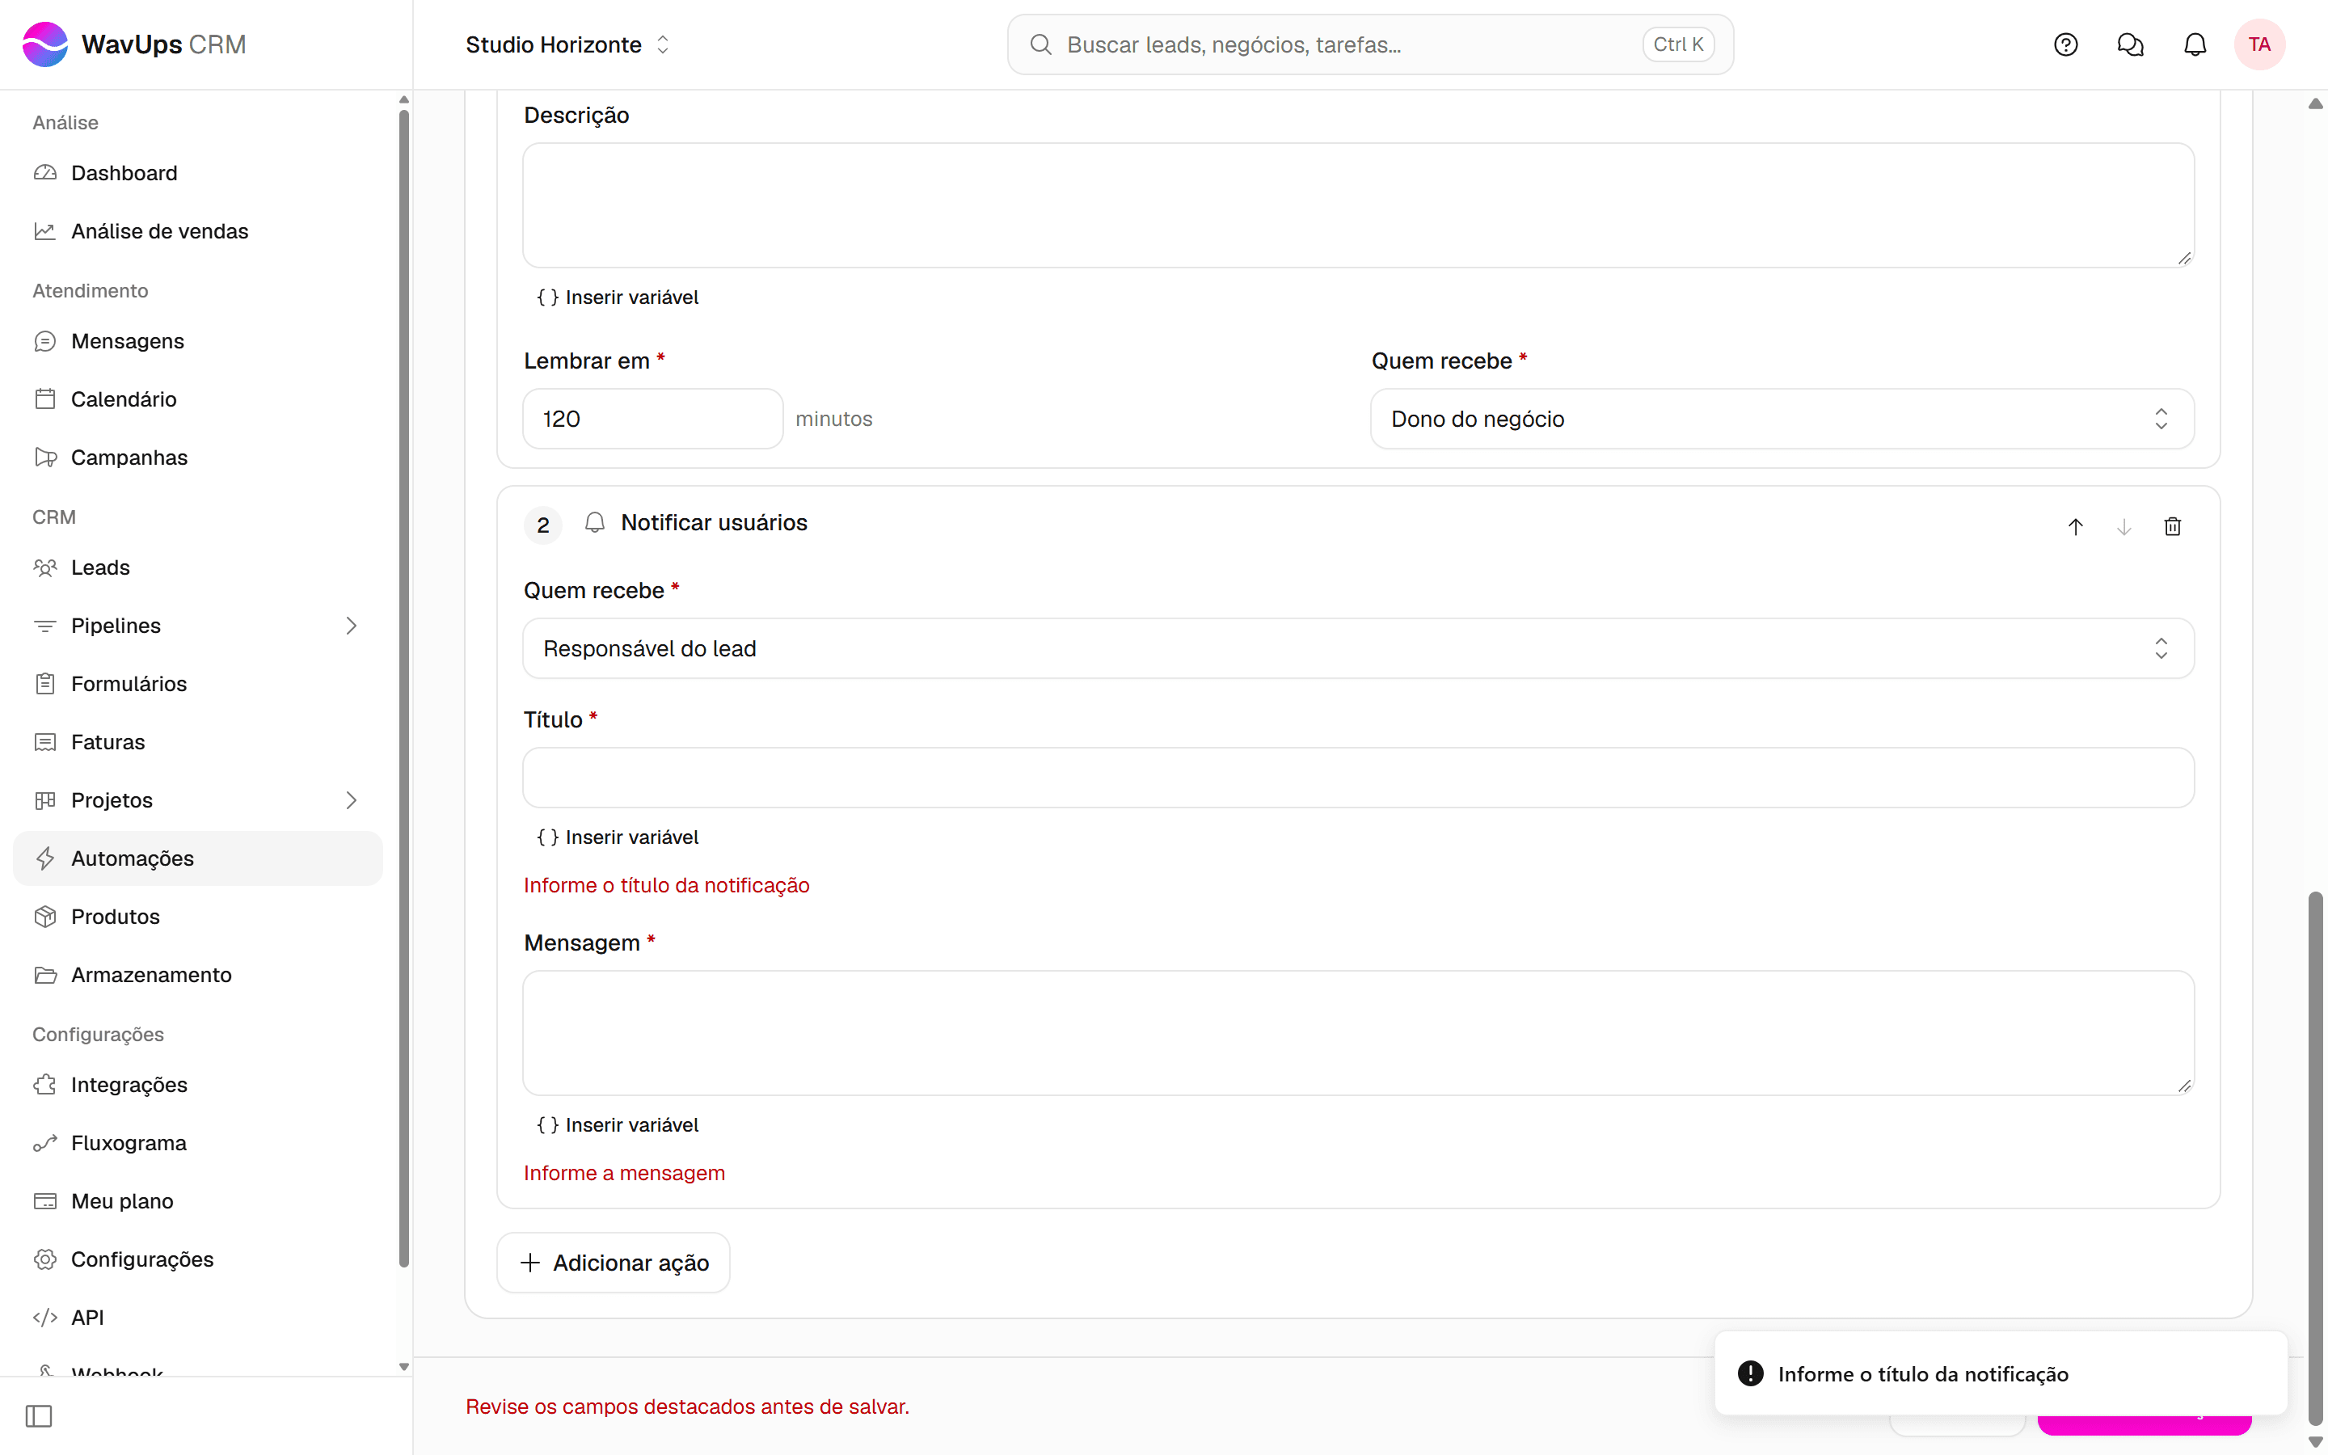This screenshot has width=2328, height=1455.
Task: Click the main page vertical scrollbar
Action: coord(2316,1158)
